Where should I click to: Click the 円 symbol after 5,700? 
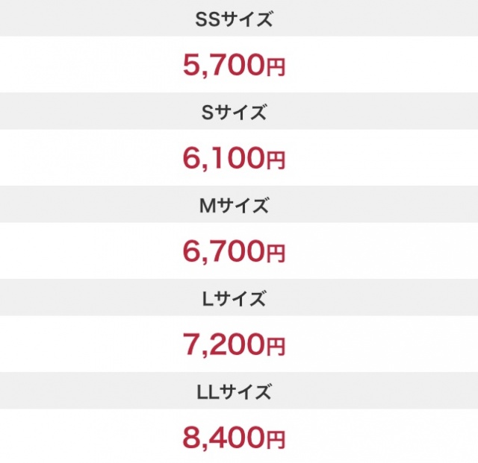point(275,68)
